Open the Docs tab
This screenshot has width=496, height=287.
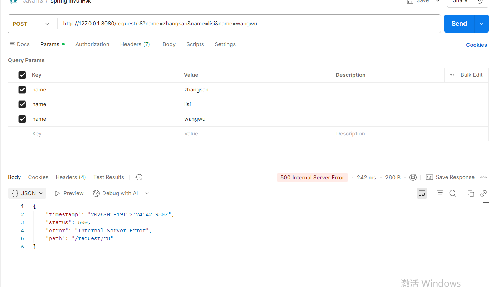(20, 44)
